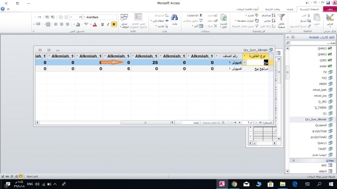Open the Arial Black font name dropdown
This screenshot has height=189, width=337.
(85, 17)
